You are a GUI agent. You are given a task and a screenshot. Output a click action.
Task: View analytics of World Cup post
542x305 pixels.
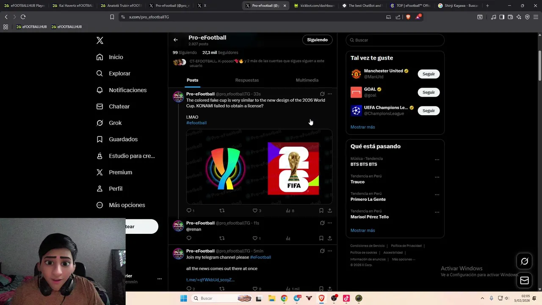coord(290,211)
